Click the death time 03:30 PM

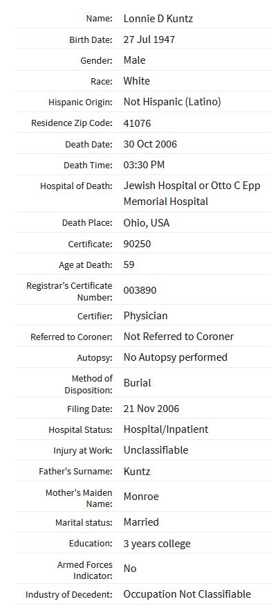(x=144, y=165)
